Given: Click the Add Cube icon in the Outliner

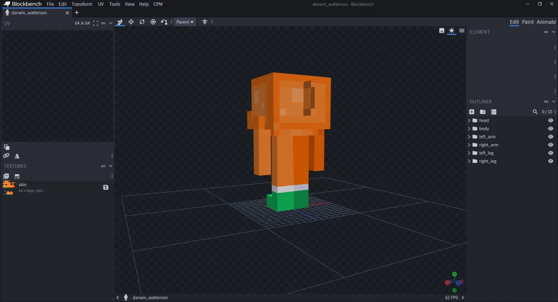Looking at the screenshot, I should point(472,112).
